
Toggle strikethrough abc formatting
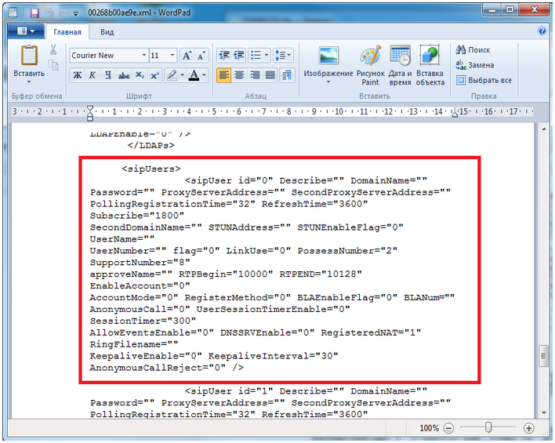[124, 75]
